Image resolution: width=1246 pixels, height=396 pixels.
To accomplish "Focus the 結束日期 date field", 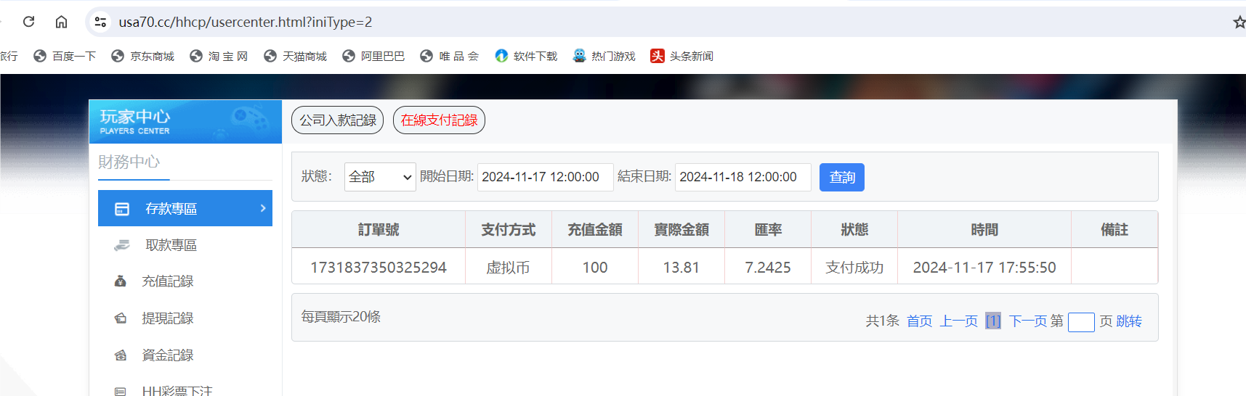I will 743,177.
